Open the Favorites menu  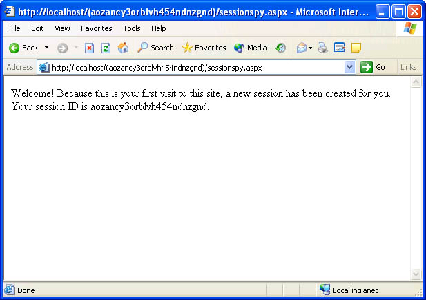point(97,28)
